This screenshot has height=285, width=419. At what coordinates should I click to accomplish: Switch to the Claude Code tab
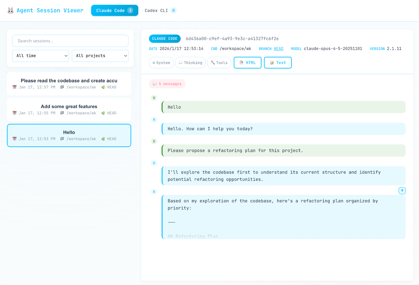(115, 10)
